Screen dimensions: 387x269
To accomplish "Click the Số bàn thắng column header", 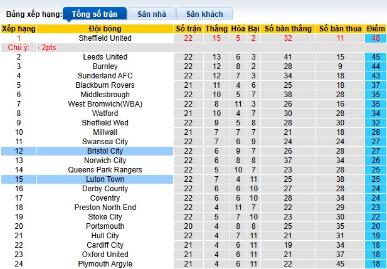I will (x=288, y=29).
